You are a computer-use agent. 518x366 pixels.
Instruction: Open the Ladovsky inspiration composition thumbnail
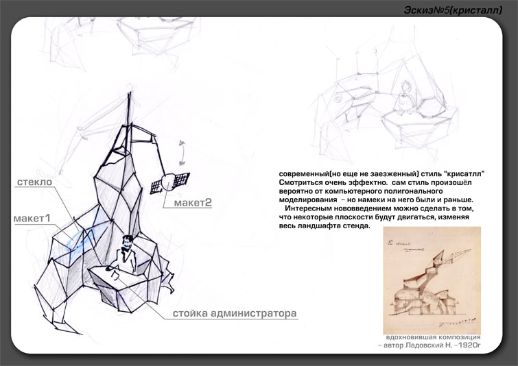(x=432, y=279)
